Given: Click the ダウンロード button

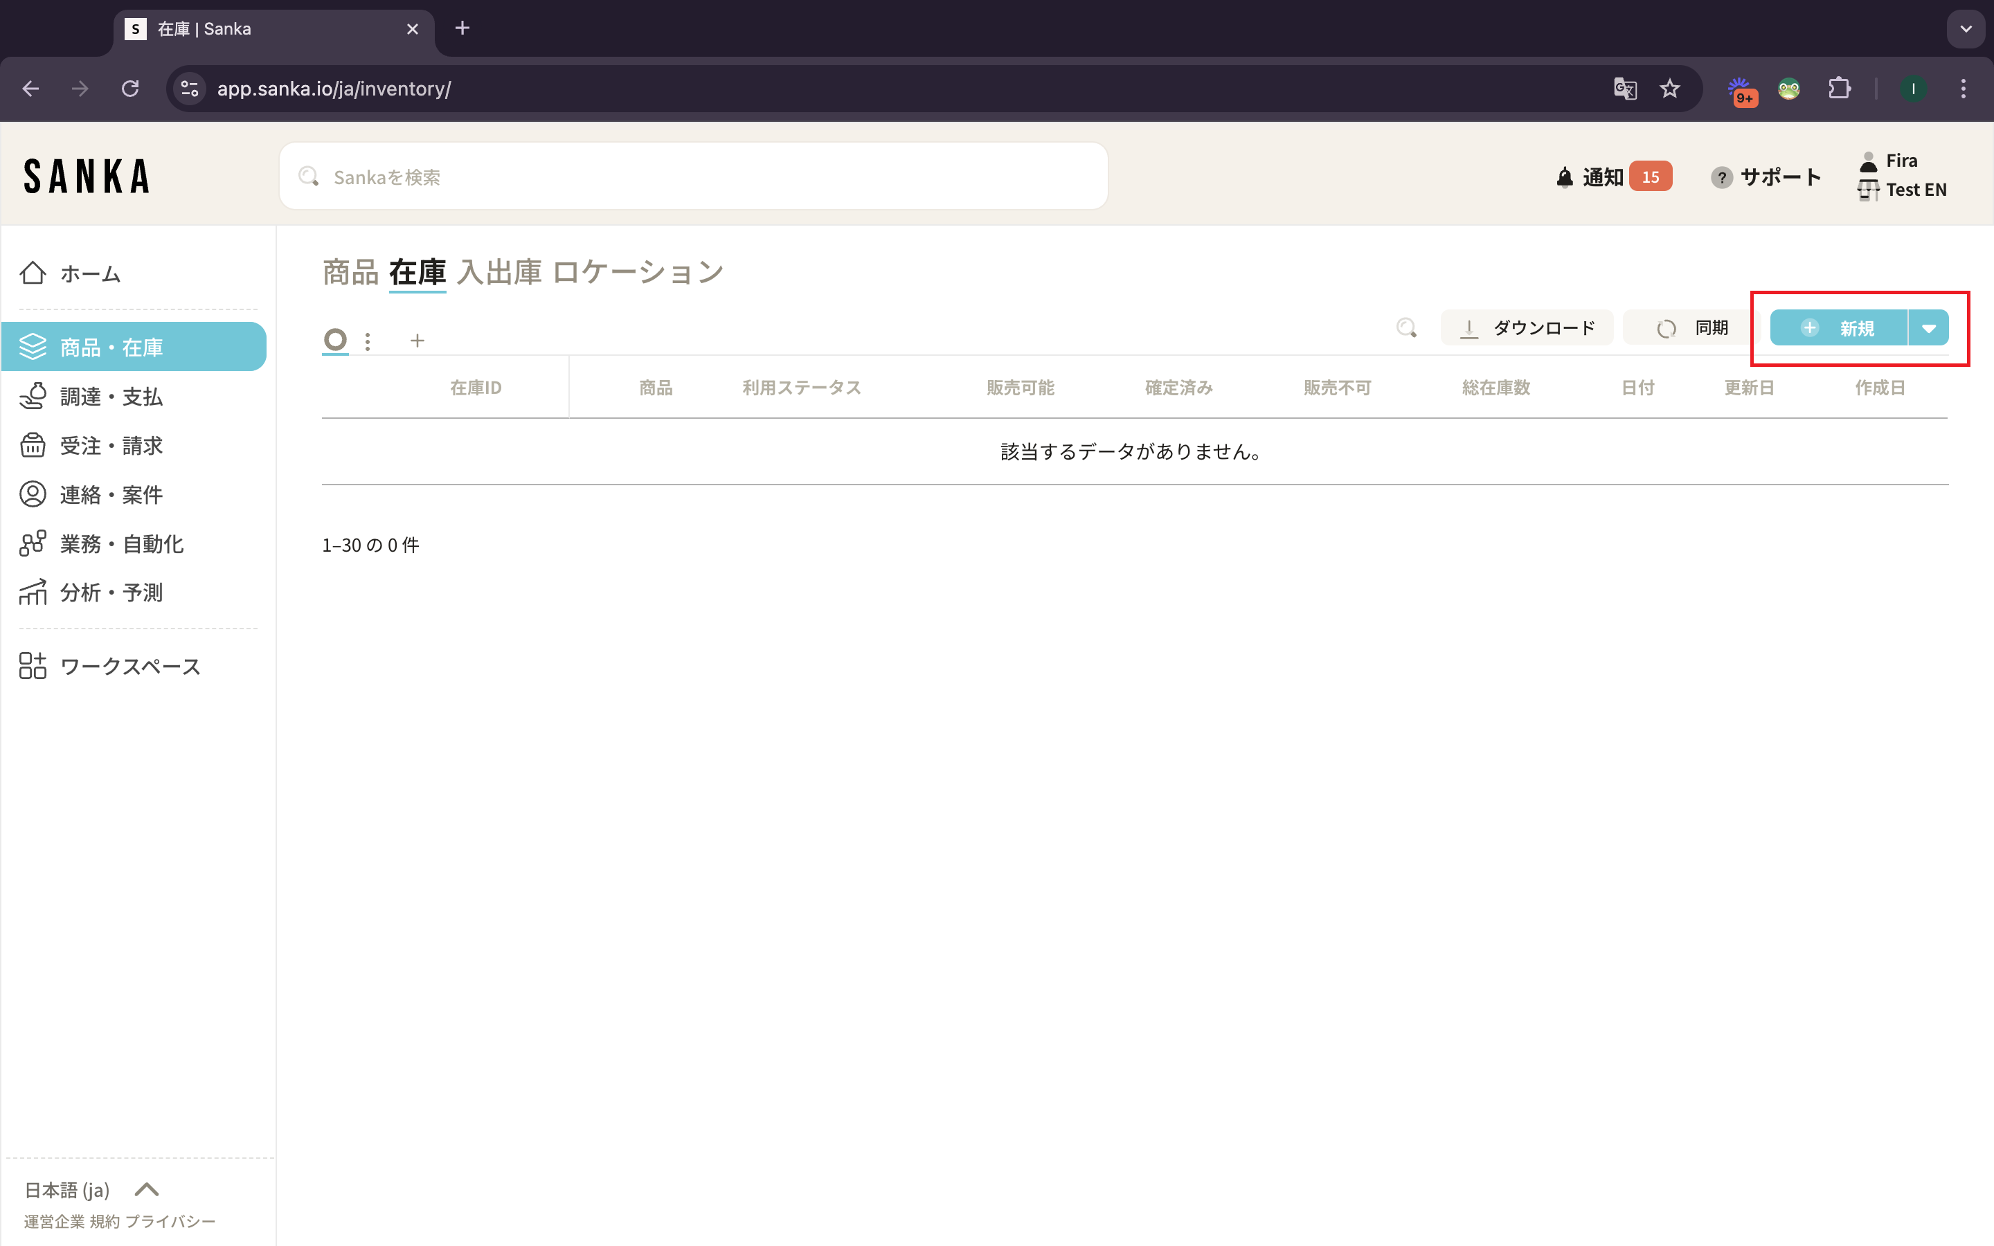Looking at the screenshot, I should [x=1527, y=328].
